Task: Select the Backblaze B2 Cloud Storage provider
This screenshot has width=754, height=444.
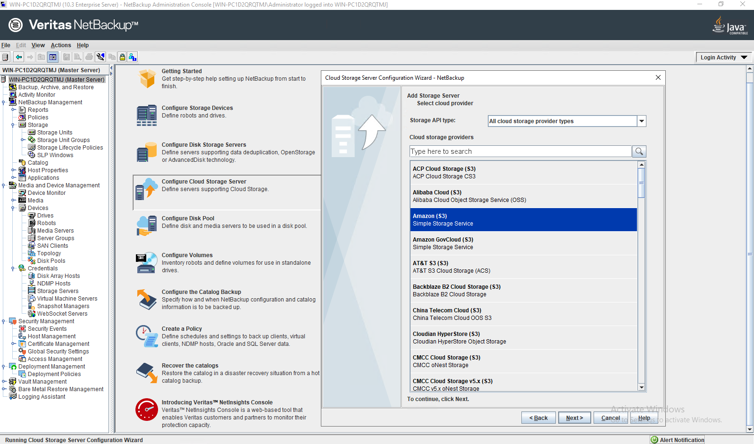Action: 524,291
